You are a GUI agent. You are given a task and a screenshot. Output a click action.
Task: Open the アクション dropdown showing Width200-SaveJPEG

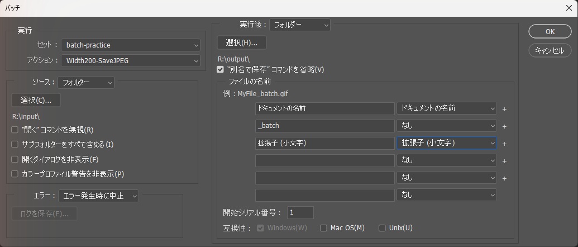pyautogui.click(x=131, y=61)
